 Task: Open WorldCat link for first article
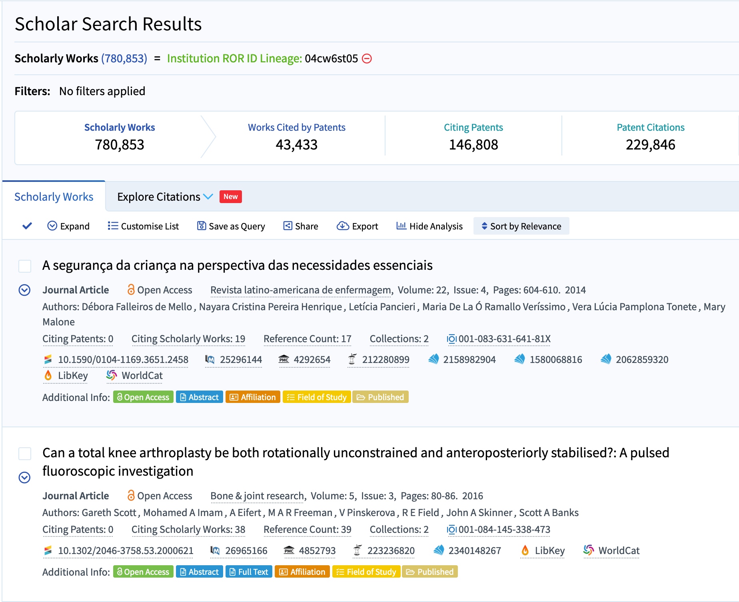[135, 376]
